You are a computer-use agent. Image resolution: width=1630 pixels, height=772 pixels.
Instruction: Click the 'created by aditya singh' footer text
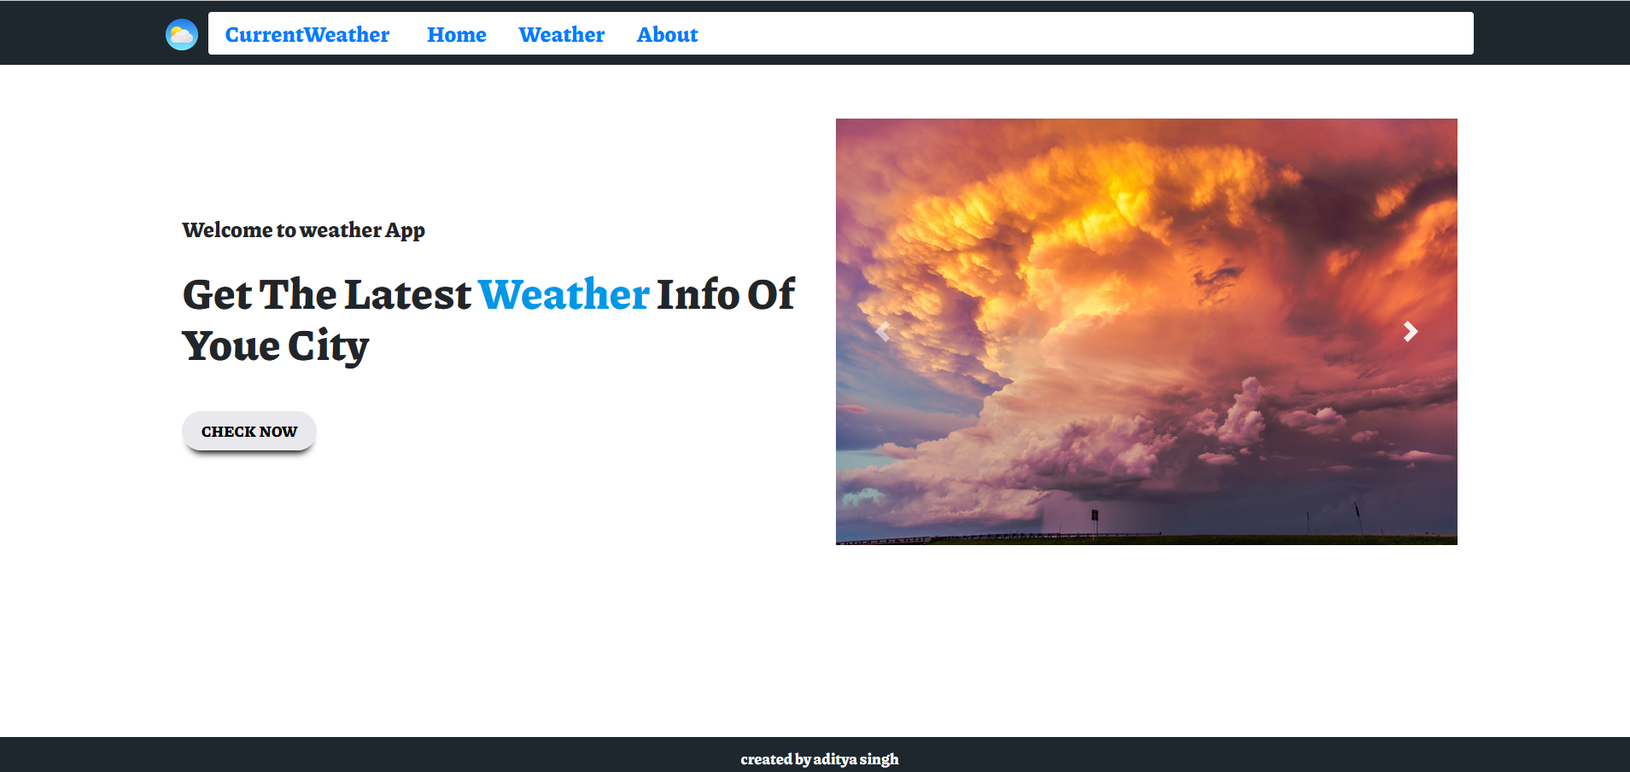[x=819, y=757]
